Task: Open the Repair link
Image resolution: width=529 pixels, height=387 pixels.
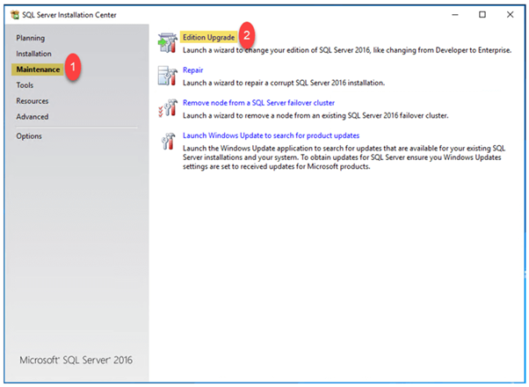Action: point(192,69)
